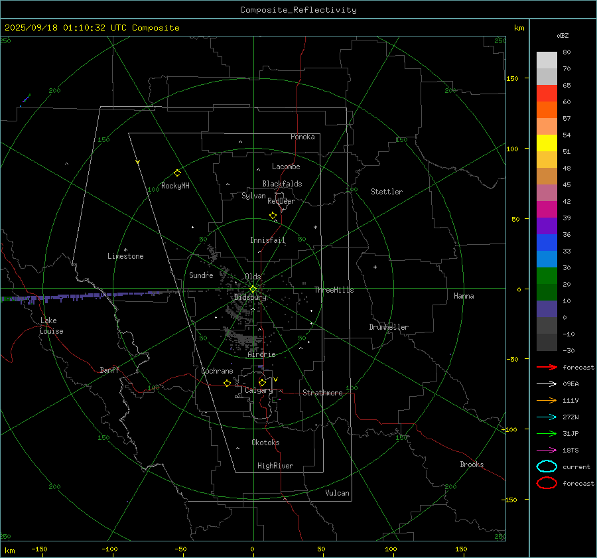Select the yellow diamond below Cochrane label
The width and height of the screenshot is (597, 558).
(x=227, y=384)
